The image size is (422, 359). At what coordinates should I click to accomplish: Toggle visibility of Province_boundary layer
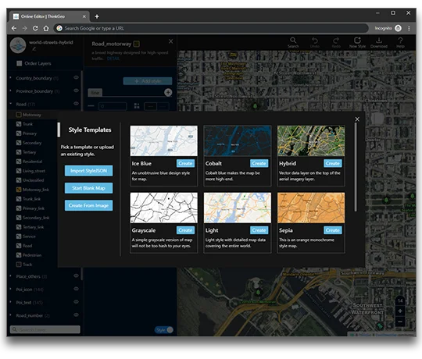point(76,91)
